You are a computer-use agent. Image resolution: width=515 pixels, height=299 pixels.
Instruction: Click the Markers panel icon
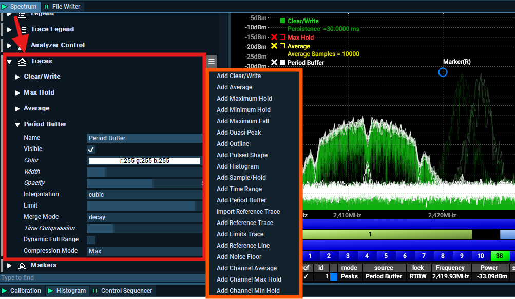tap(22, 266)
